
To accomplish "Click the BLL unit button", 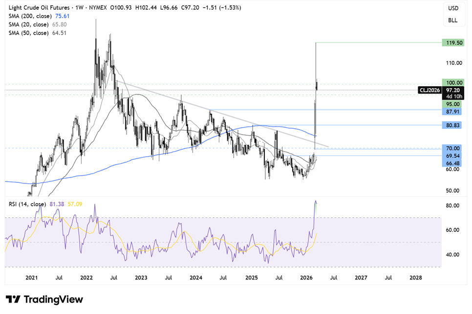I will tap(453, 20).
